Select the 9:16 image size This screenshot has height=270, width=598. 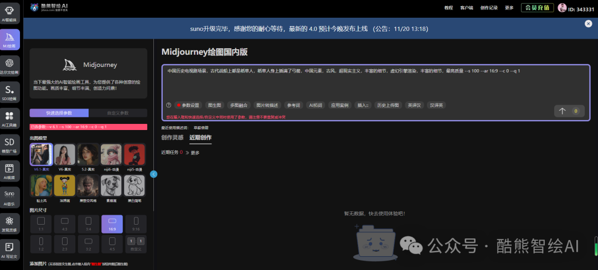(x=136, y=224)
